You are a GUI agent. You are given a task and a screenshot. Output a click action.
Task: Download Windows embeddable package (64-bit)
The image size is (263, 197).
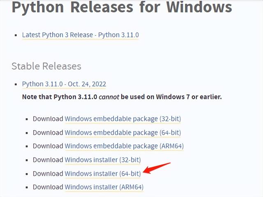pos(122,133)
